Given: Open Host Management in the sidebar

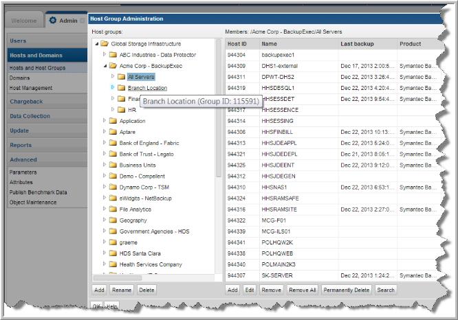Looking at the screenshot, I should 31,88.
